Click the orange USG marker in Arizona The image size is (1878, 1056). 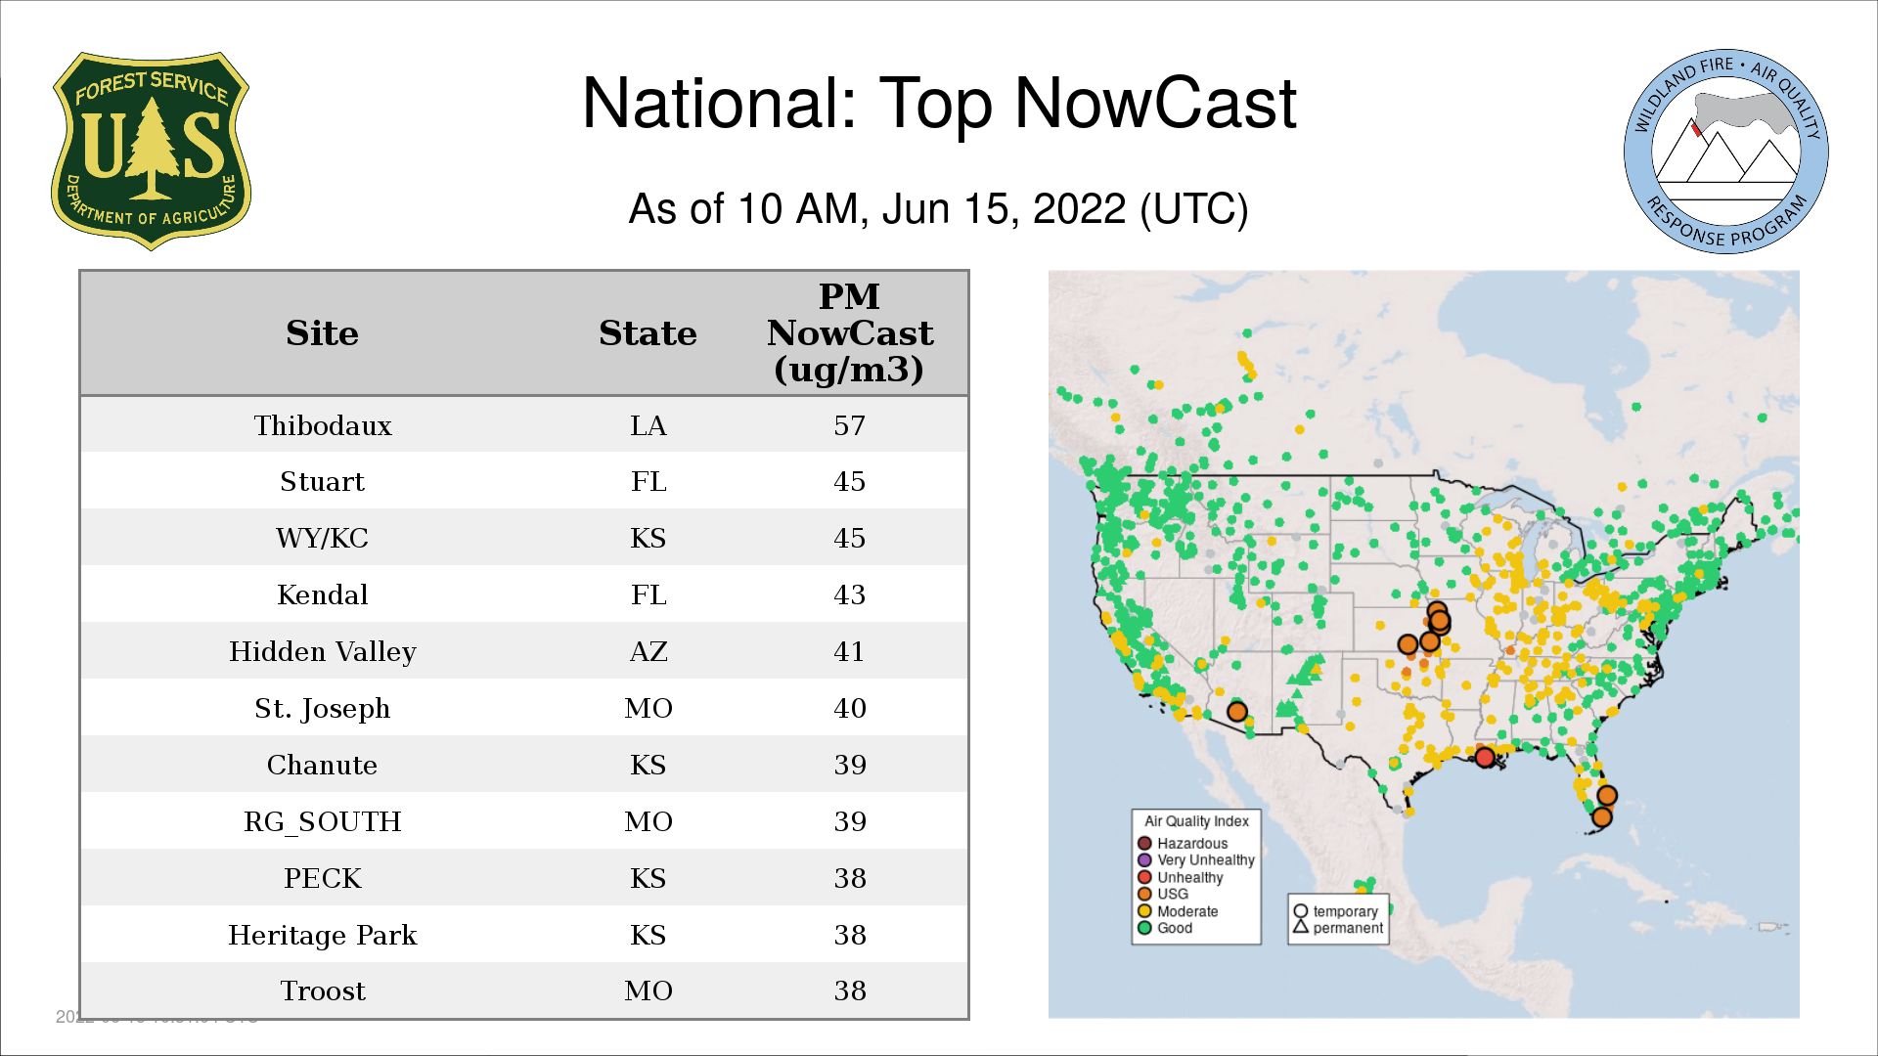pos(1237,712)
